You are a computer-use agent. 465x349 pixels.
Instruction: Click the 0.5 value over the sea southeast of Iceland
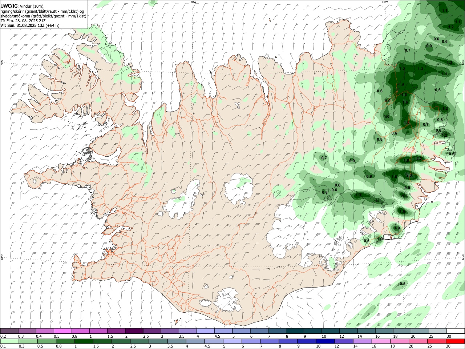[403, 284]
